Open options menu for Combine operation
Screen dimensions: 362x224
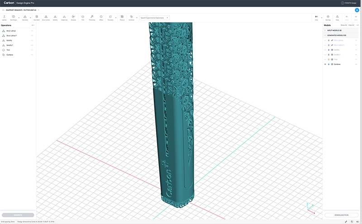coord(32,55)
